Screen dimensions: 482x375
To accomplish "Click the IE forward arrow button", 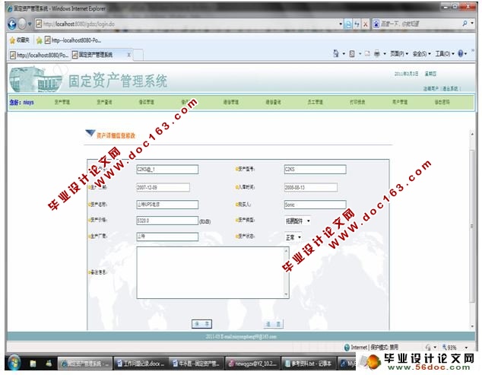I will coord(22,24).
